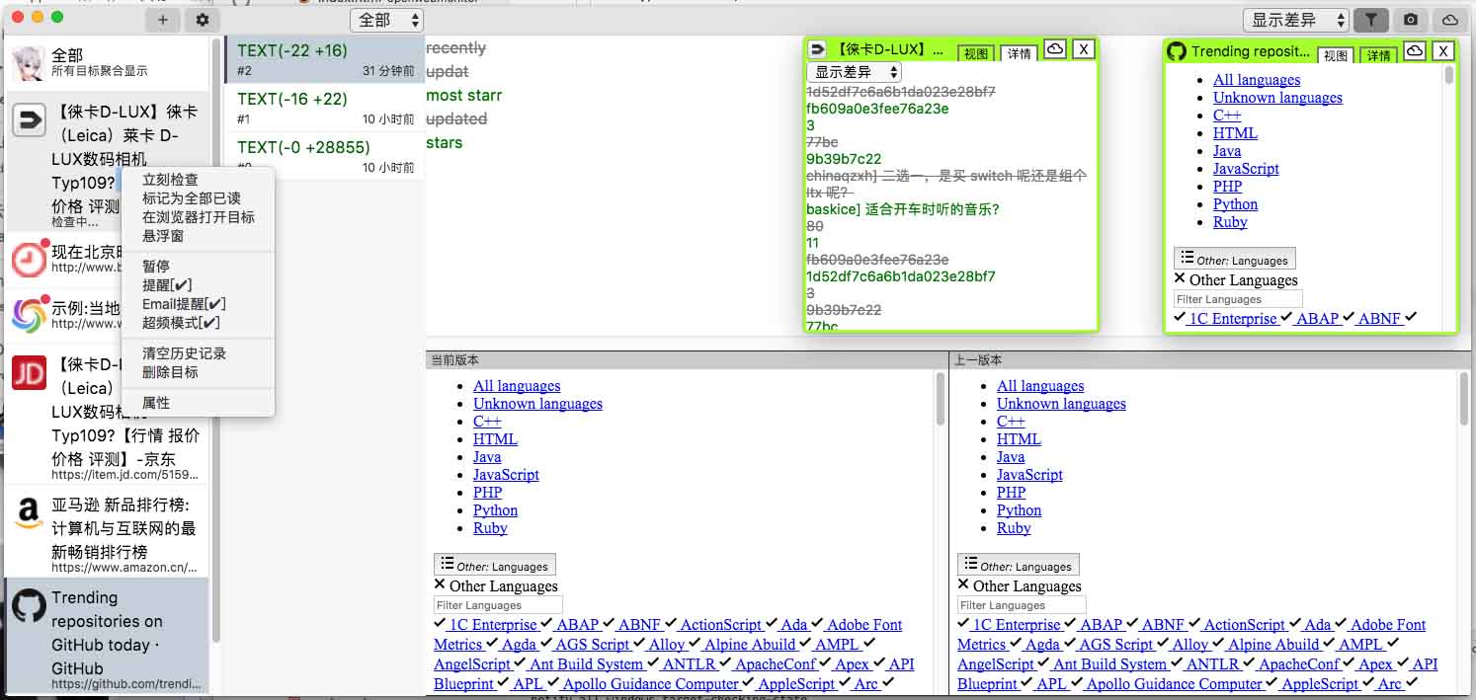Click Filter Languages field in 当前版本 pane

click(x=498, y=605)
